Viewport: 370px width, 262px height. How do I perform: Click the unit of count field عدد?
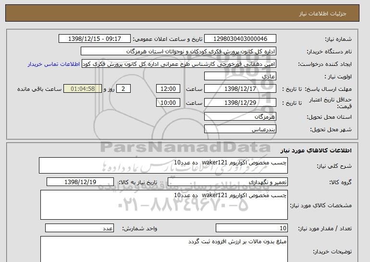tap(79, 228)
